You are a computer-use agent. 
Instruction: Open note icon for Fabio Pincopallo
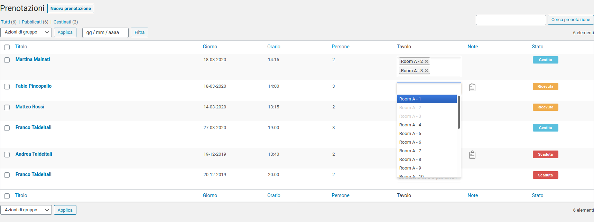[472, 87]
